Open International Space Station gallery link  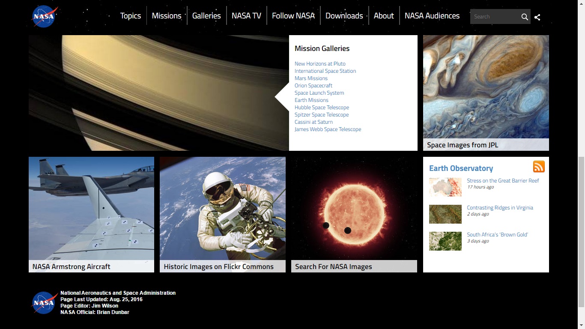pyautogui.click(x=325, y=71)
